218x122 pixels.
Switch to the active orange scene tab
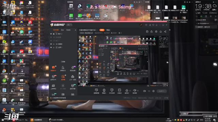56,30
